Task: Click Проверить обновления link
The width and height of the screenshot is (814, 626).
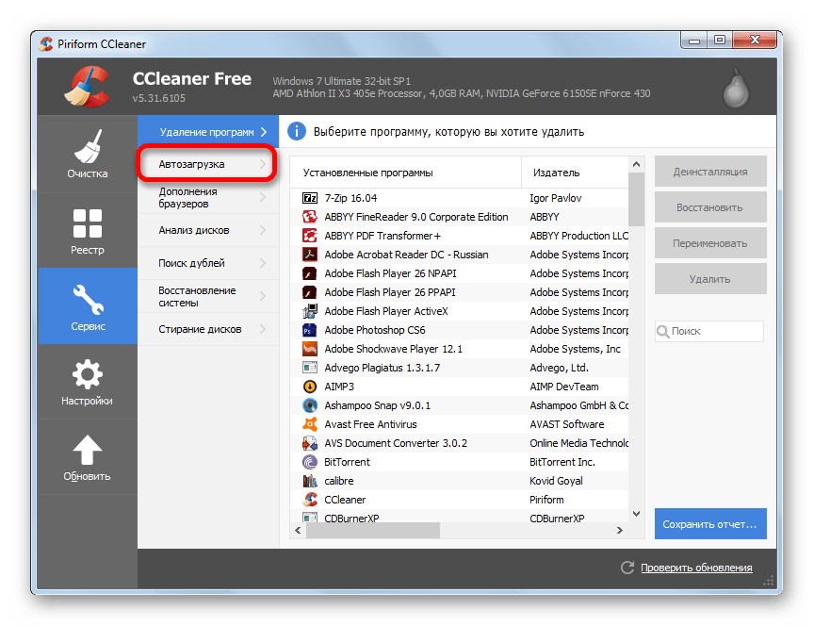Action: (x=696, y=568)
